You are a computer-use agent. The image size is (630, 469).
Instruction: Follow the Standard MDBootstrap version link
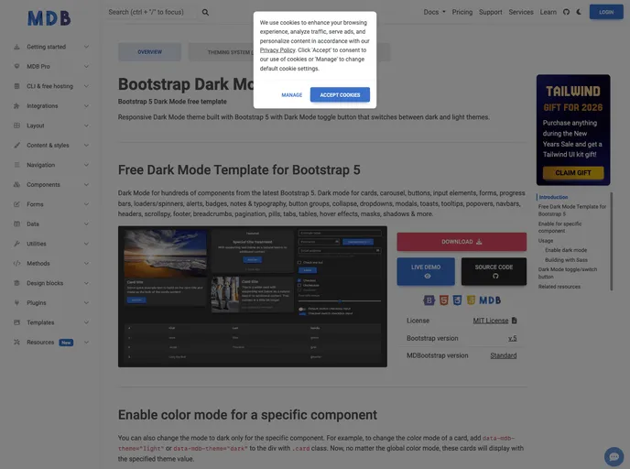[503, 355]
